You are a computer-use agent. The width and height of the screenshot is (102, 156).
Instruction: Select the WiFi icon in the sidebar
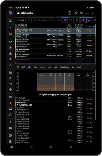tap(11, 42)
